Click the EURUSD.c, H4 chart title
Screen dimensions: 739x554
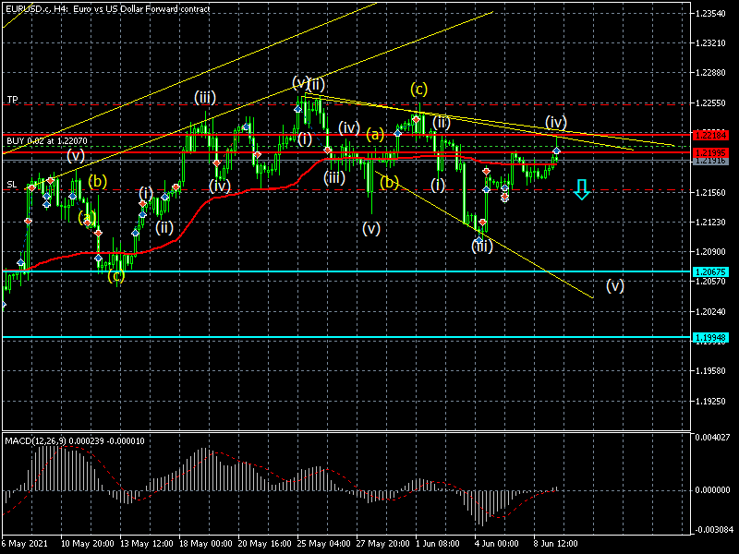coord(106,8)
